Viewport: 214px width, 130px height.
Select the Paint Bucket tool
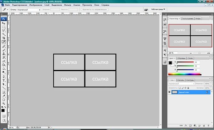pyautogui.click(x=4, y=65)
